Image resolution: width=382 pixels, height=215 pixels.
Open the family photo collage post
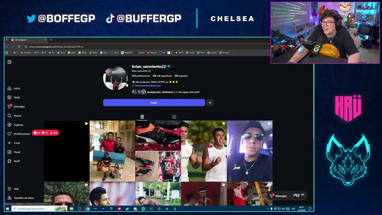click(112, 151)
